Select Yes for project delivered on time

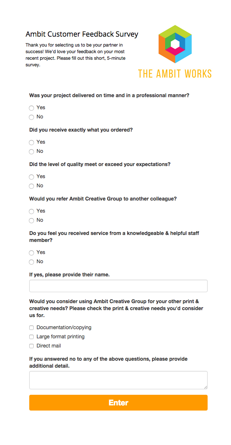(31, 108)
